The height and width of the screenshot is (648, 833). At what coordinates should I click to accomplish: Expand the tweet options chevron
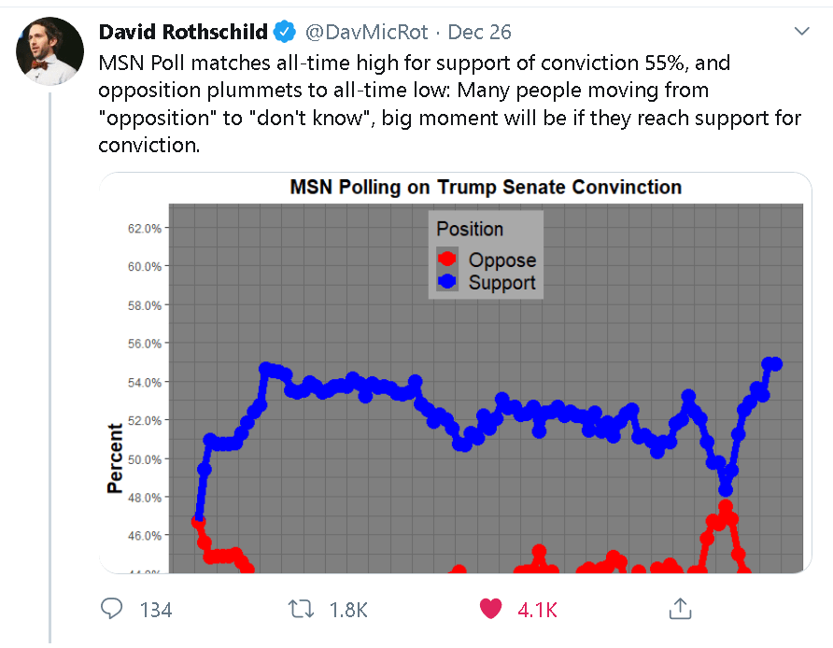click(801, 32)
